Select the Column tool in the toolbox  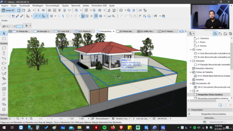(x=4, y=53)
